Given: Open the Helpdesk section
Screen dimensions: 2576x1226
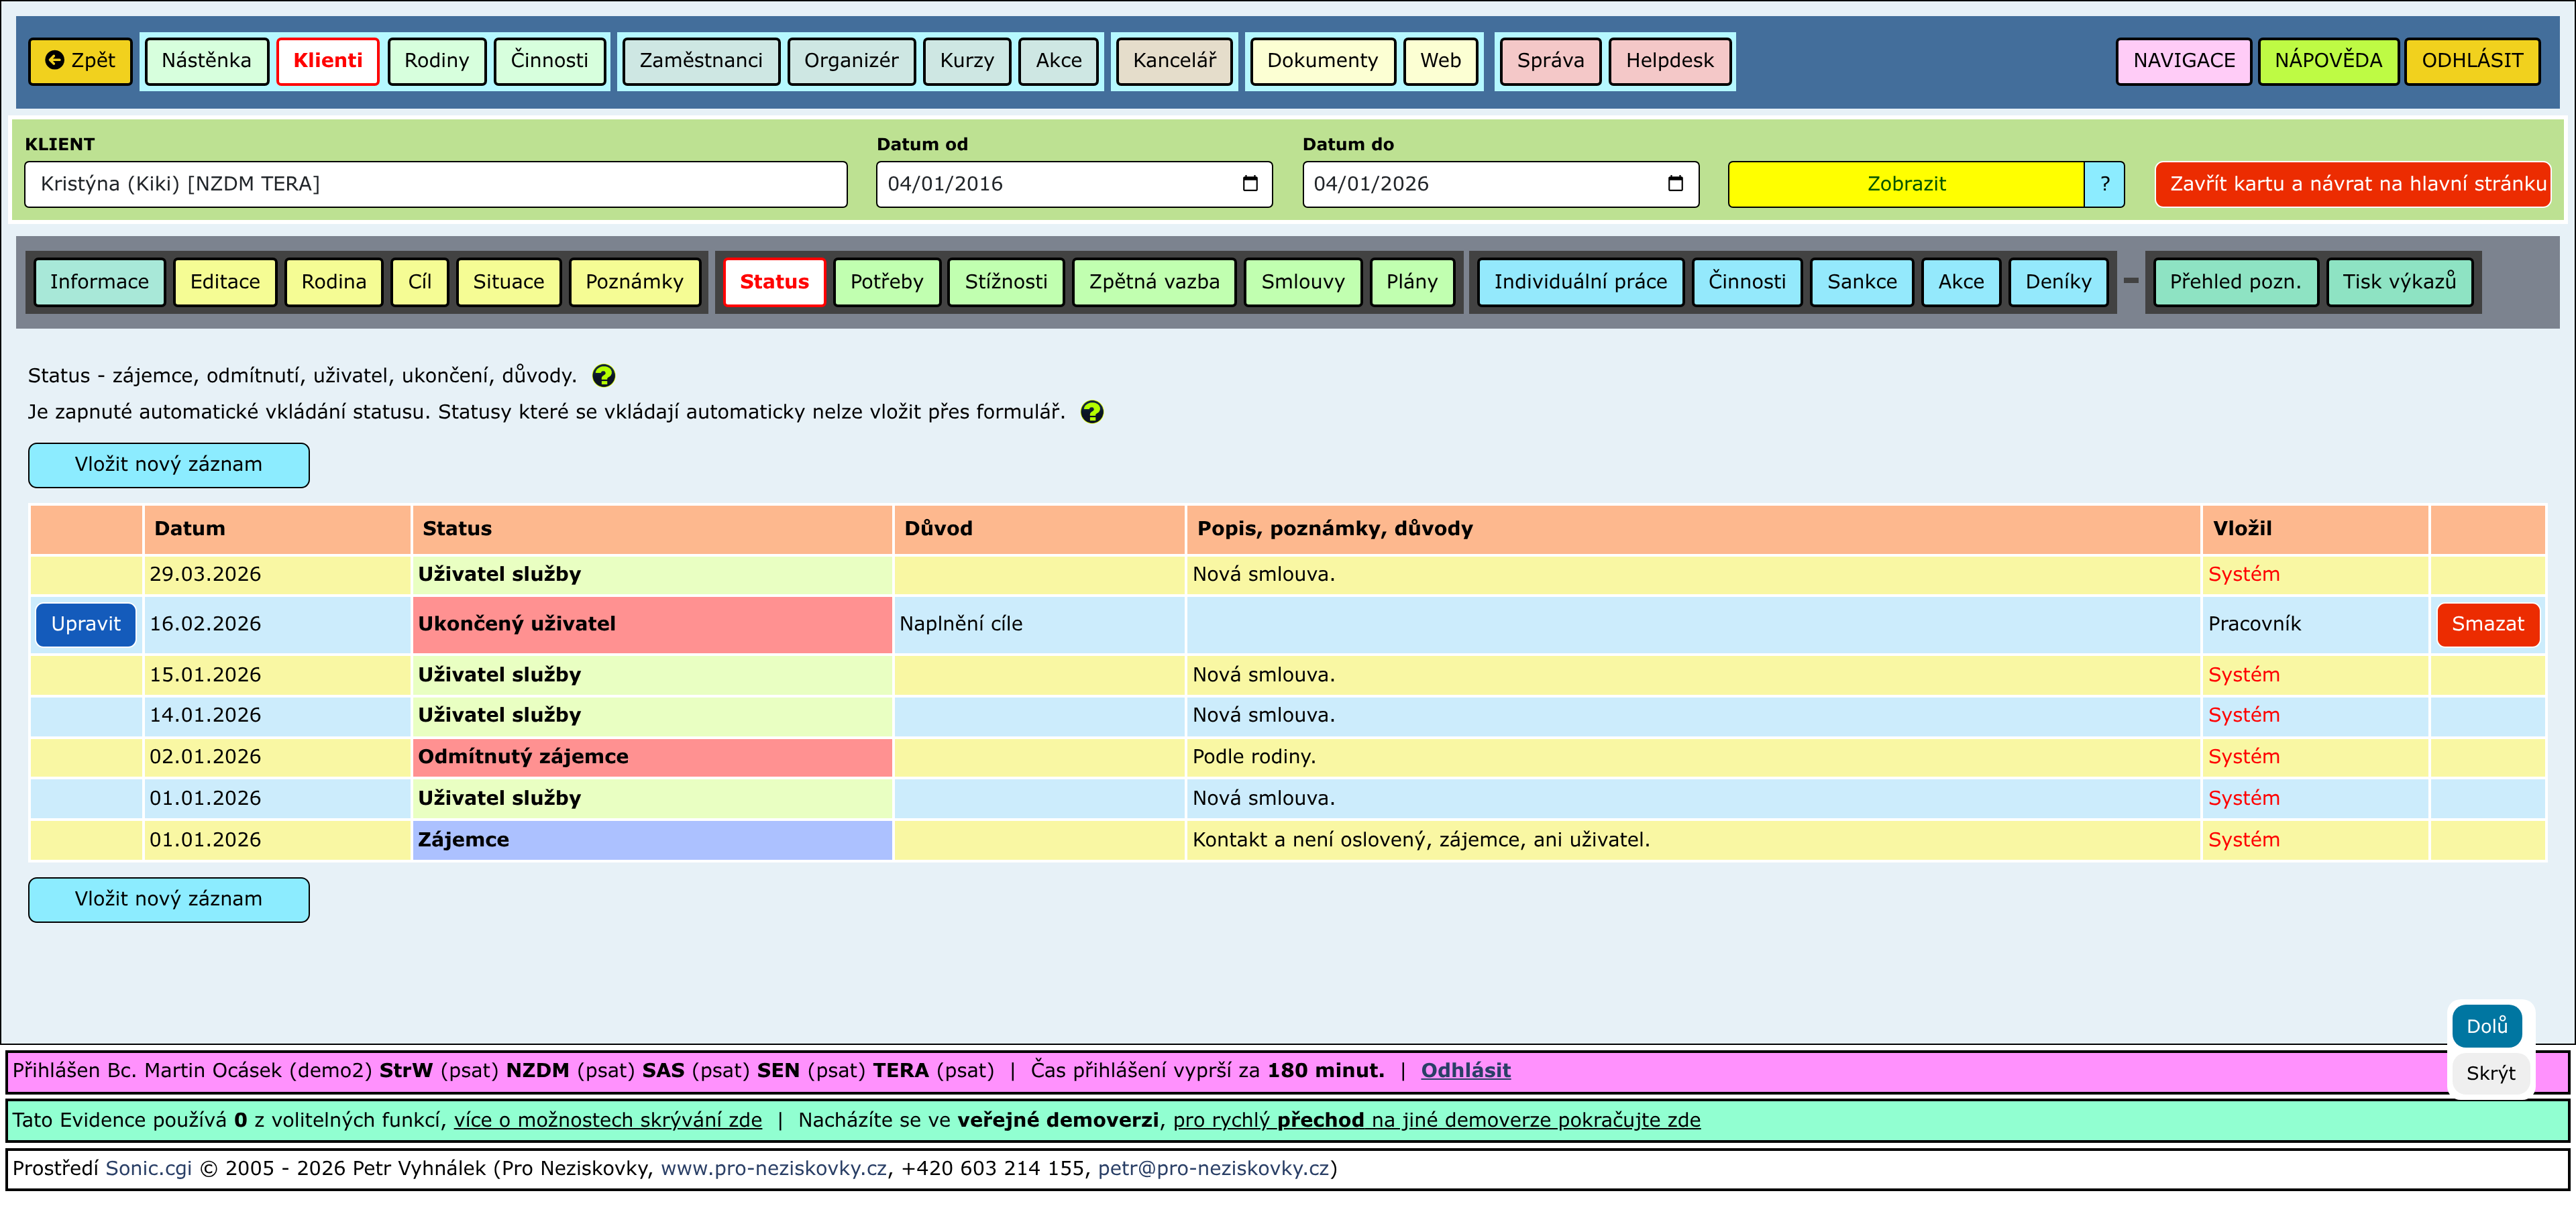Looking at the screenshot, I should click(x=1670, y=61).
